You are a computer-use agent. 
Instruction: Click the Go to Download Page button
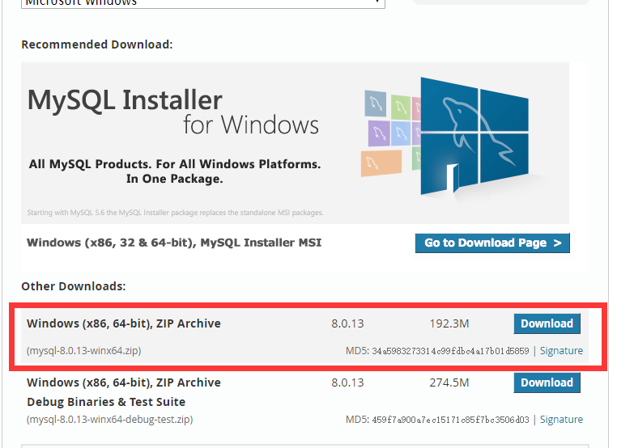click(492, 243)
